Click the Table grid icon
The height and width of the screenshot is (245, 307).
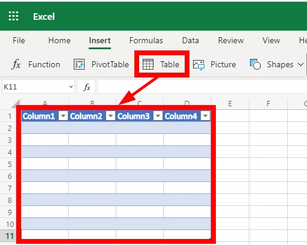tap(148, 64)
